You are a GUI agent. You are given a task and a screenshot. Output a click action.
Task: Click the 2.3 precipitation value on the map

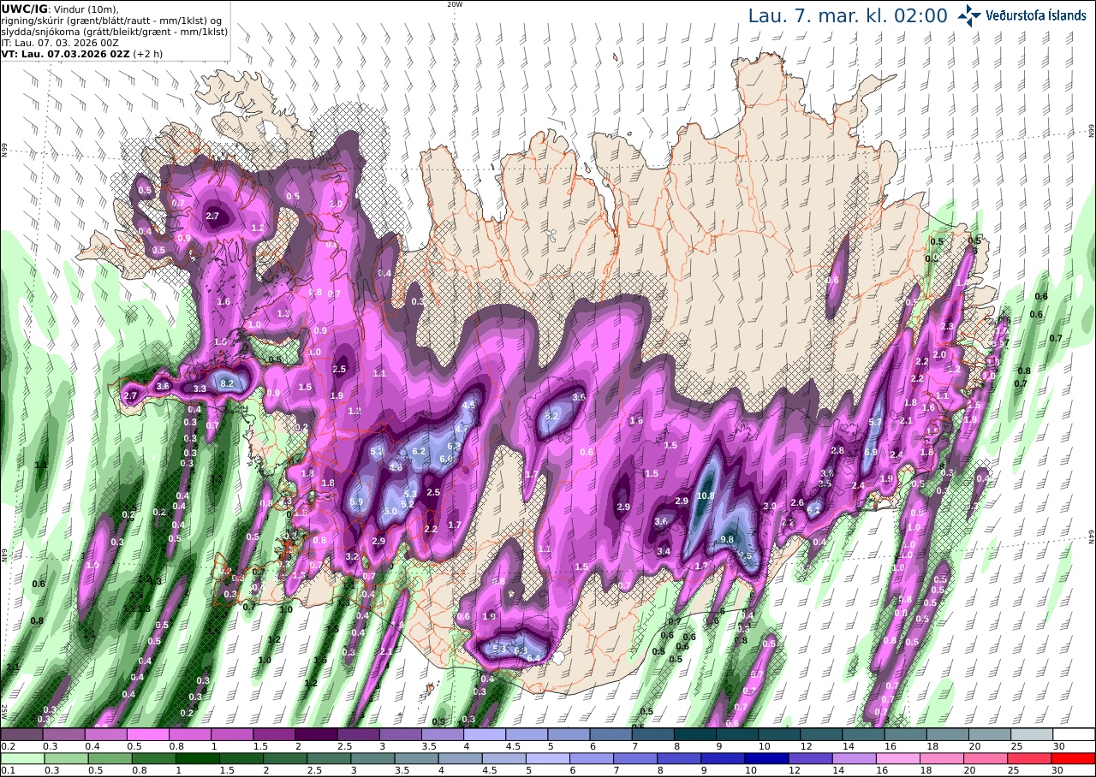(x=947, y=327)
